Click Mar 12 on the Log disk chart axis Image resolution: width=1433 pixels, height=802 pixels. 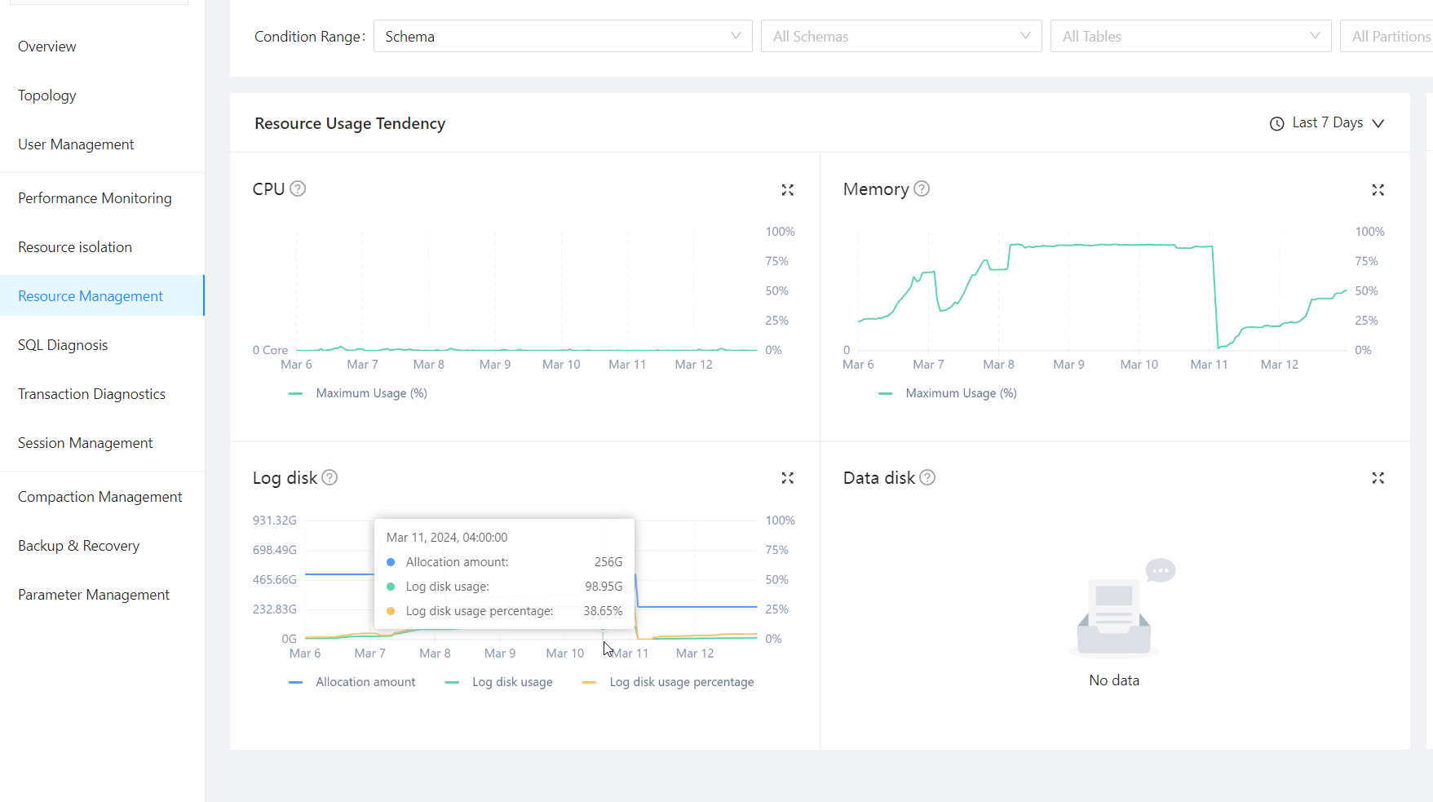pos(695,654)
